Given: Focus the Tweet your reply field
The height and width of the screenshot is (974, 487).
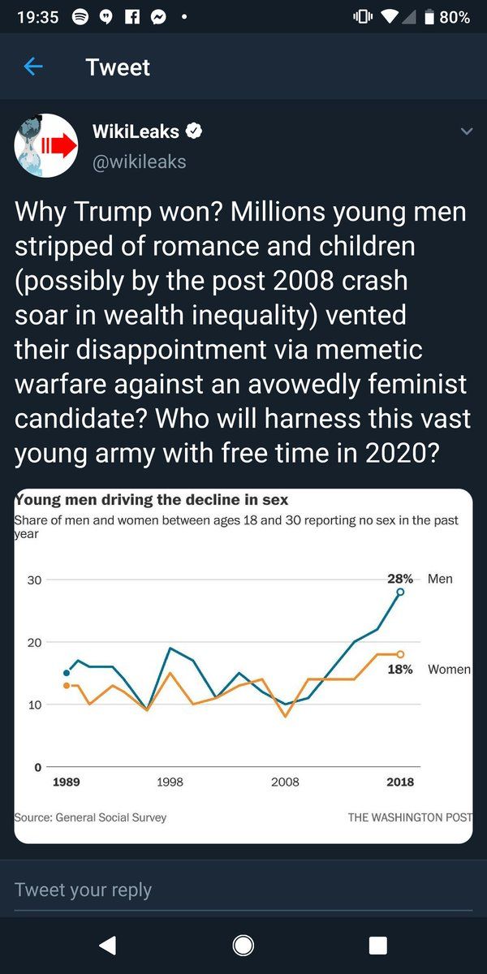Looking at the screenshot, I should 243,890.
